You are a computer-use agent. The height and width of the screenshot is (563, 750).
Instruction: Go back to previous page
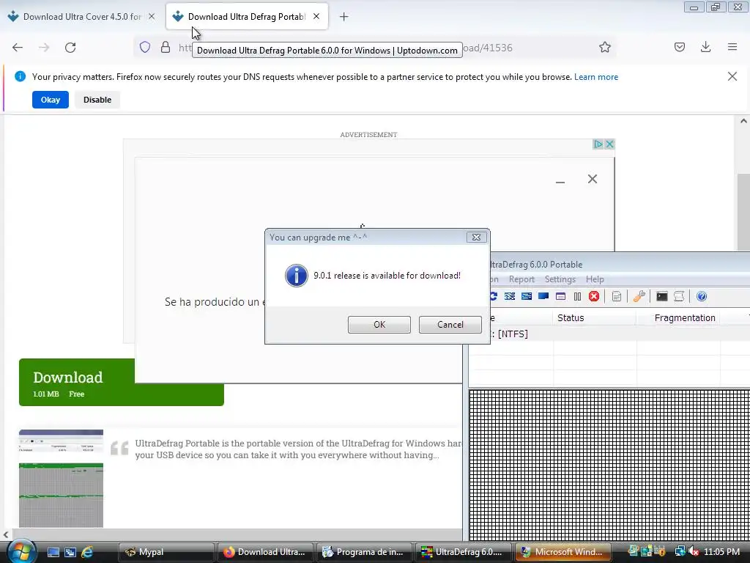[x=18, y=48]
